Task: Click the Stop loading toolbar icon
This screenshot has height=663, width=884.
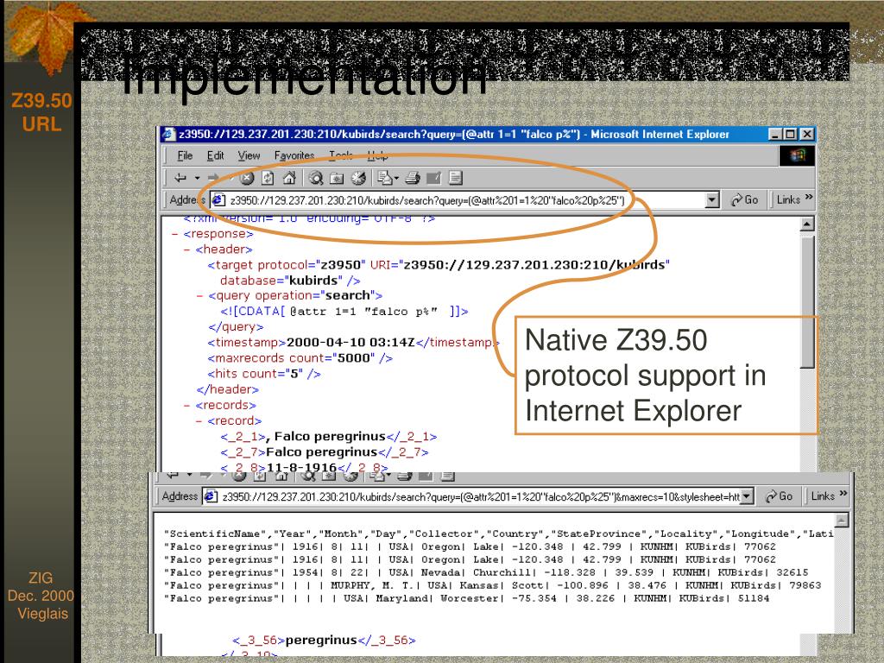Action: click(247, 179)
